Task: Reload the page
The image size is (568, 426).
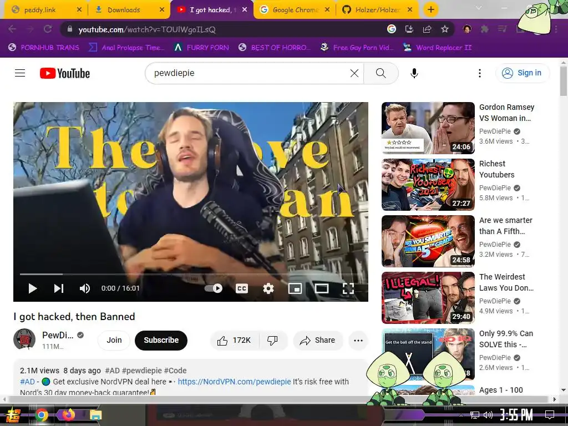Action: pyautogui.click(x=48, y=29)
